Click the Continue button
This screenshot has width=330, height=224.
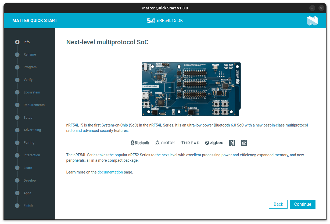(x=303, y=204)
